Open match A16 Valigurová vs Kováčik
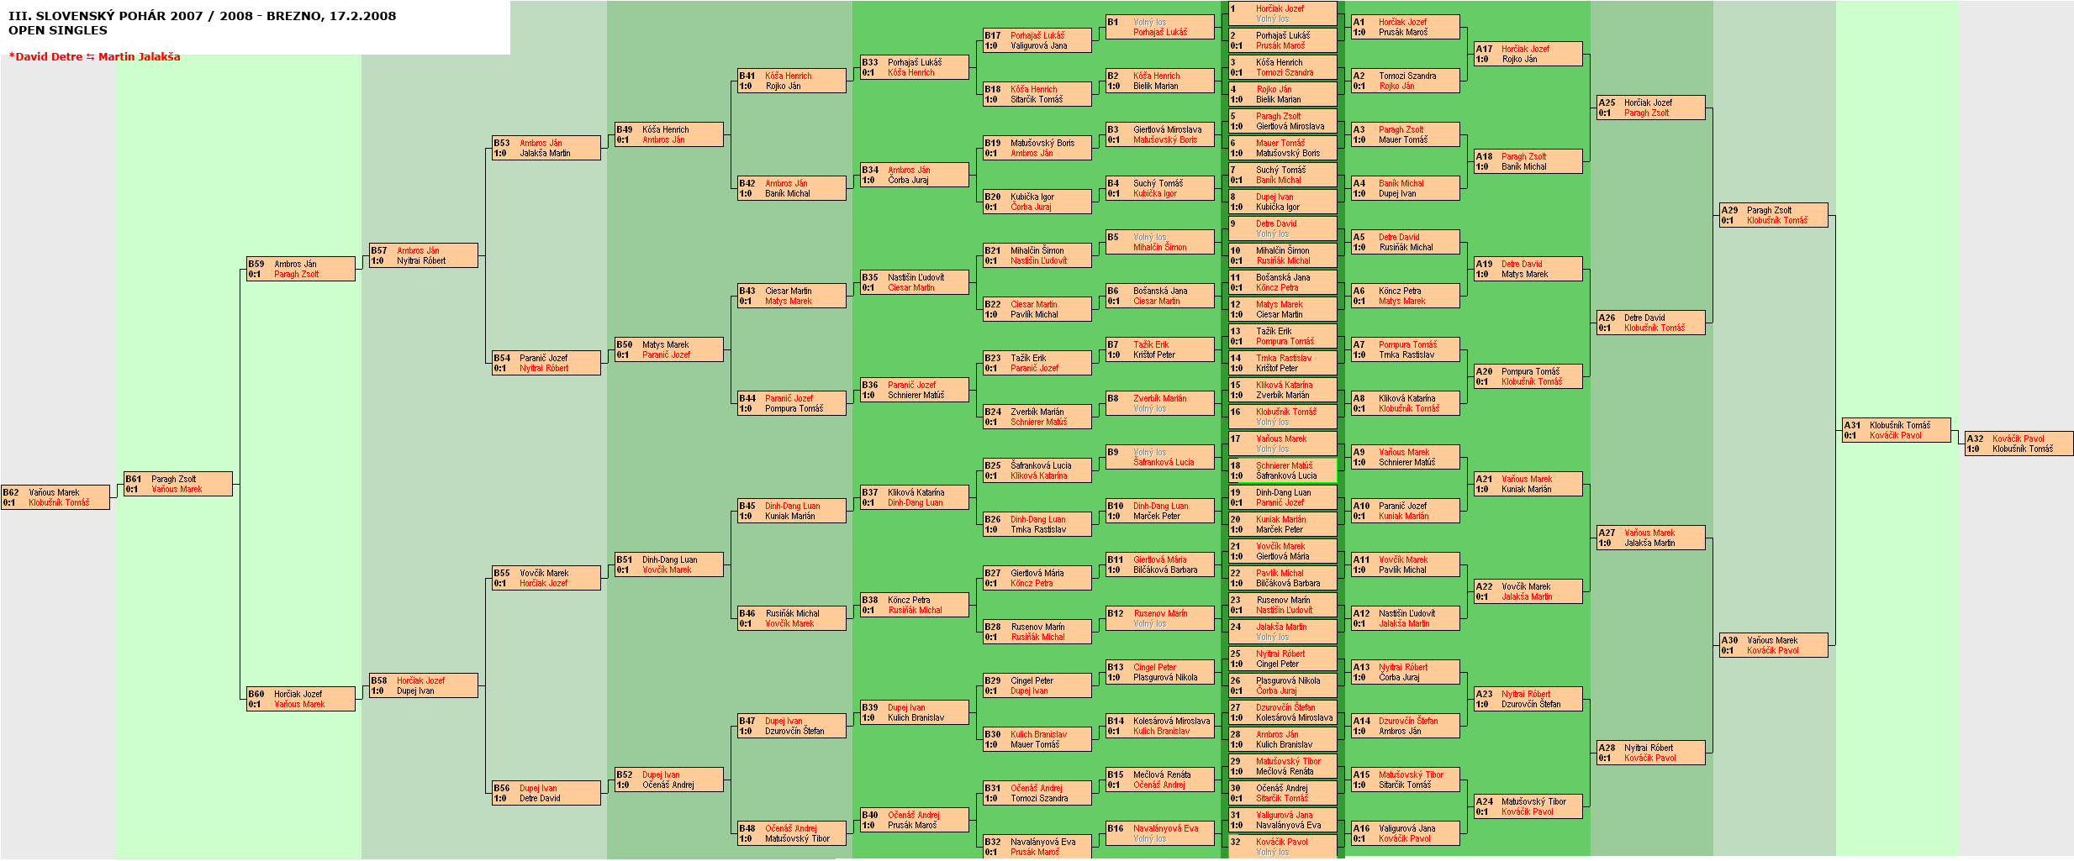 click(x=1405, y=833)
